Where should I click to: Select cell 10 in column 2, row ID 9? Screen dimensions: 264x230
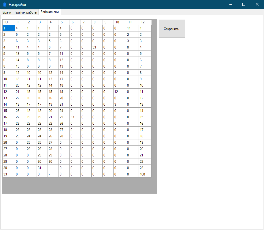pyautogui.click(x=31, y=73)
